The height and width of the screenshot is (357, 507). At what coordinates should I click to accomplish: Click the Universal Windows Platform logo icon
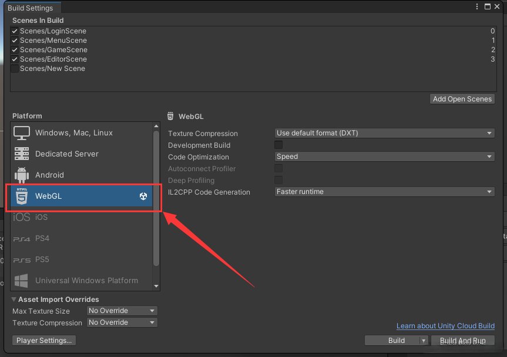(22, 281)
